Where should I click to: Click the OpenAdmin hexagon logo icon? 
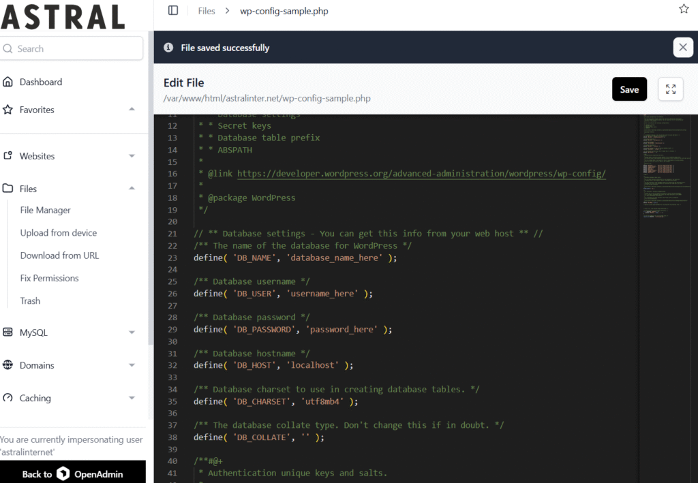[63, 473]
